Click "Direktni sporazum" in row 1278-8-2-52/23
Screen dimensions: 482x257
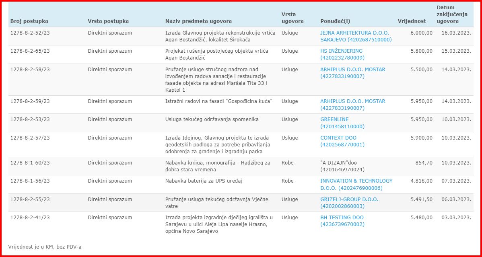tap(110, 33)
